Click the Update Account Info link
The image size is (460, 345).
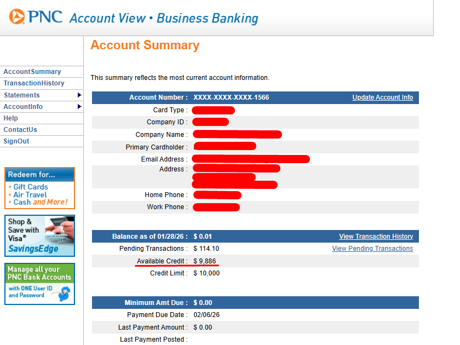(382, 97)
